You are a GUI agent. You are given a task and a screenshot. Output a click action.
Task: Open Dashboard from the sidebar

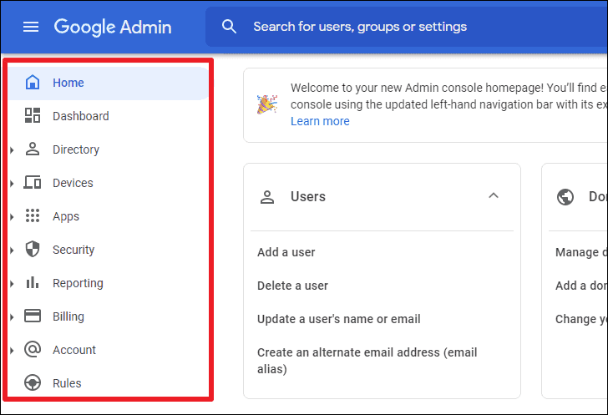click(108, 116)
